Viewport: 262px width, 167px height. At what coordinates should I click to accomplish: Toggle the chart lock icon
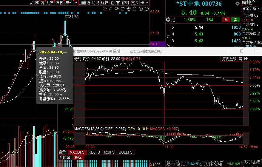click(x=135, y=9)
